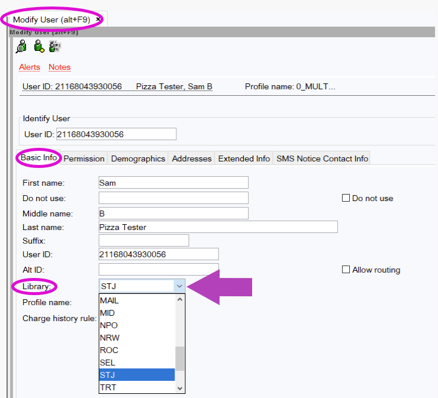The image size is (438, 398).
Task: Switch to the Extended Info tab
Action: click(244, 158)
